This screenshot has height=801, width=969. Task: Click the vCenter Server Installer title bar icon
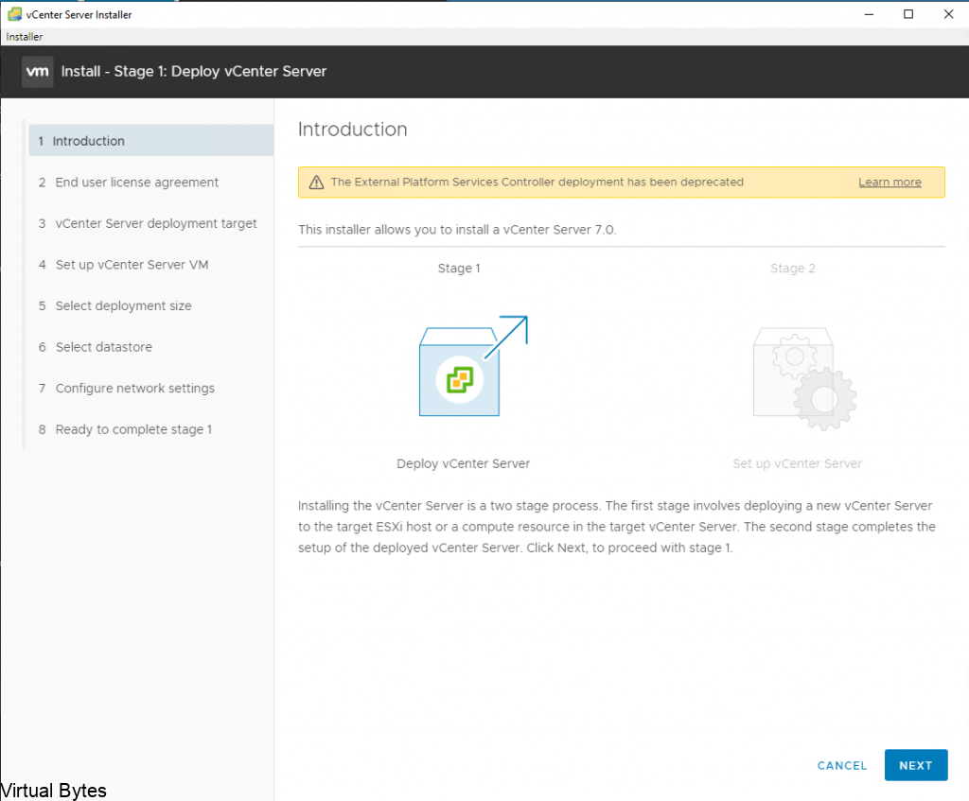click(x=14, y=14)
